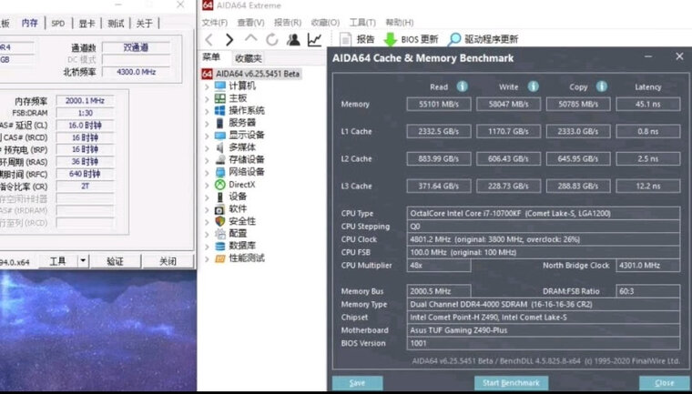Open the 帮助(H) menu
Viewport: 692px width, 394px height.
400,23
